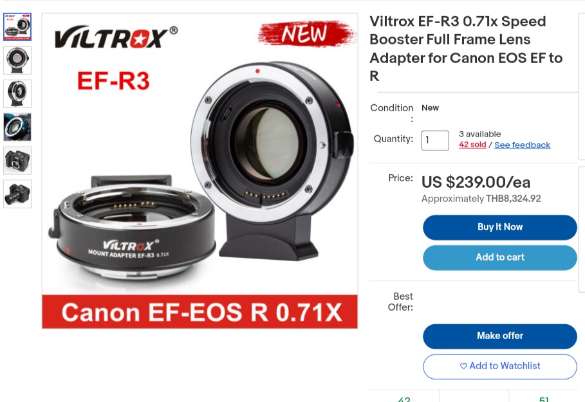Select the angled adapter view thumbnail
The width and height of the screenshot is (585, 402).
[x=17, y=94]
